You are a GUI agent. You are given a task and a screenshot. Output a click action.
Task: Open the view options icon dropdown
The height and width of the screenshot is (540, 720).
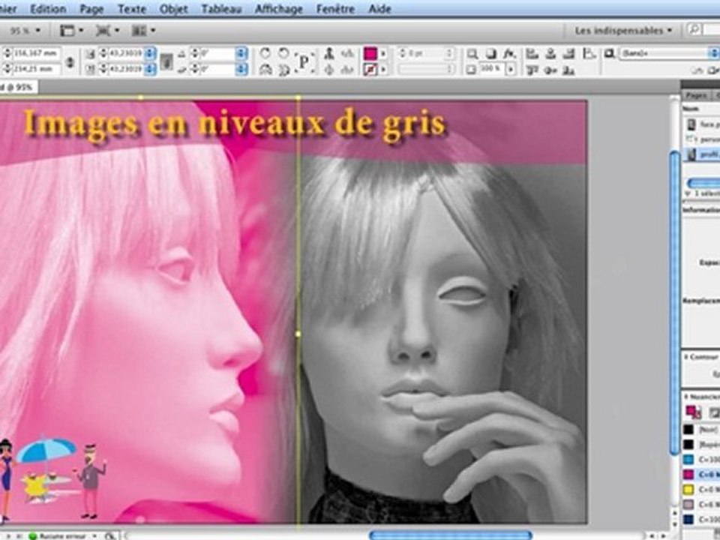pos(72,31)
